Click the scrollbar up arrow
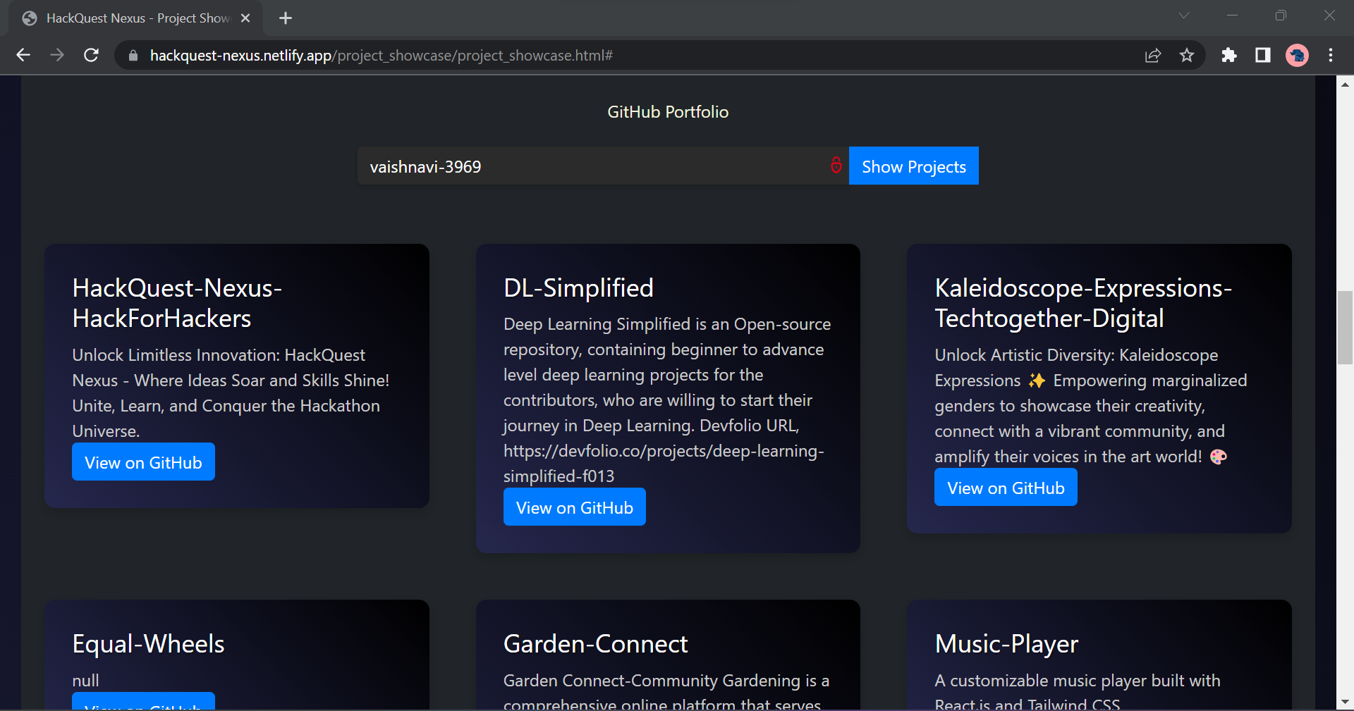This screenshot has width=1354, height=711. coord(1345,84)
